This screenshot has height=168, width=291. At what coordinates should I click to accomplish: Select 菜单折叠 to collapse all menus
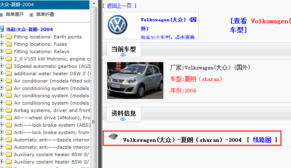[45, 14]
